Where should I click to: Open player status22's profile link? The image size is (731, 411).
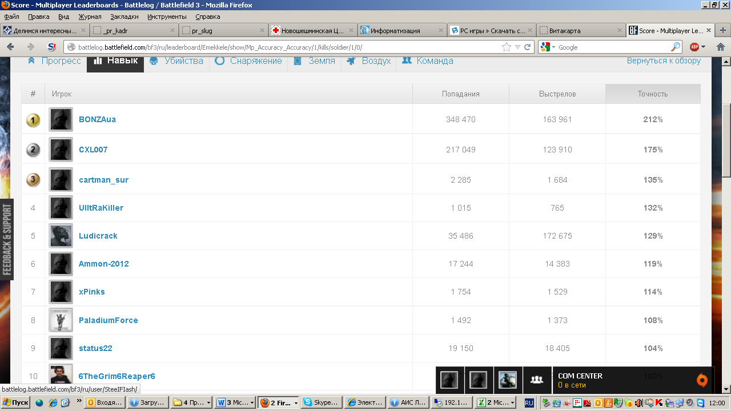[x=95, y=348]
